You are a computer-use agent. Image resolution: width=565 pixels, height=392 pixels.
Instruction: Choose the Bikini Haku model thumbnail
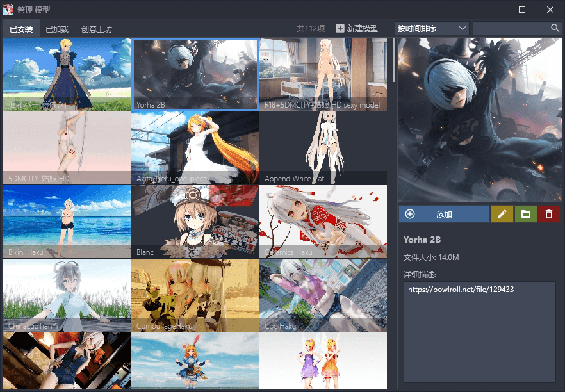(67, 221)
